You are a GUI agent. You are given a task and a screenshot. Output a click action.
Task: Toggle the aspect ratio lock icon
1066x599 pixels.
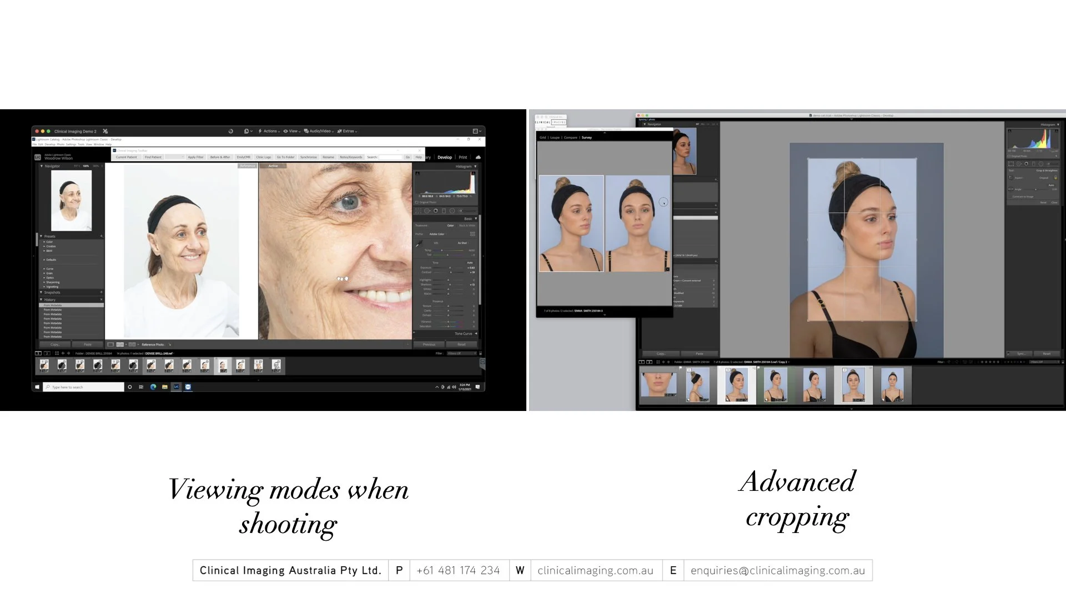coord(1055,177)
